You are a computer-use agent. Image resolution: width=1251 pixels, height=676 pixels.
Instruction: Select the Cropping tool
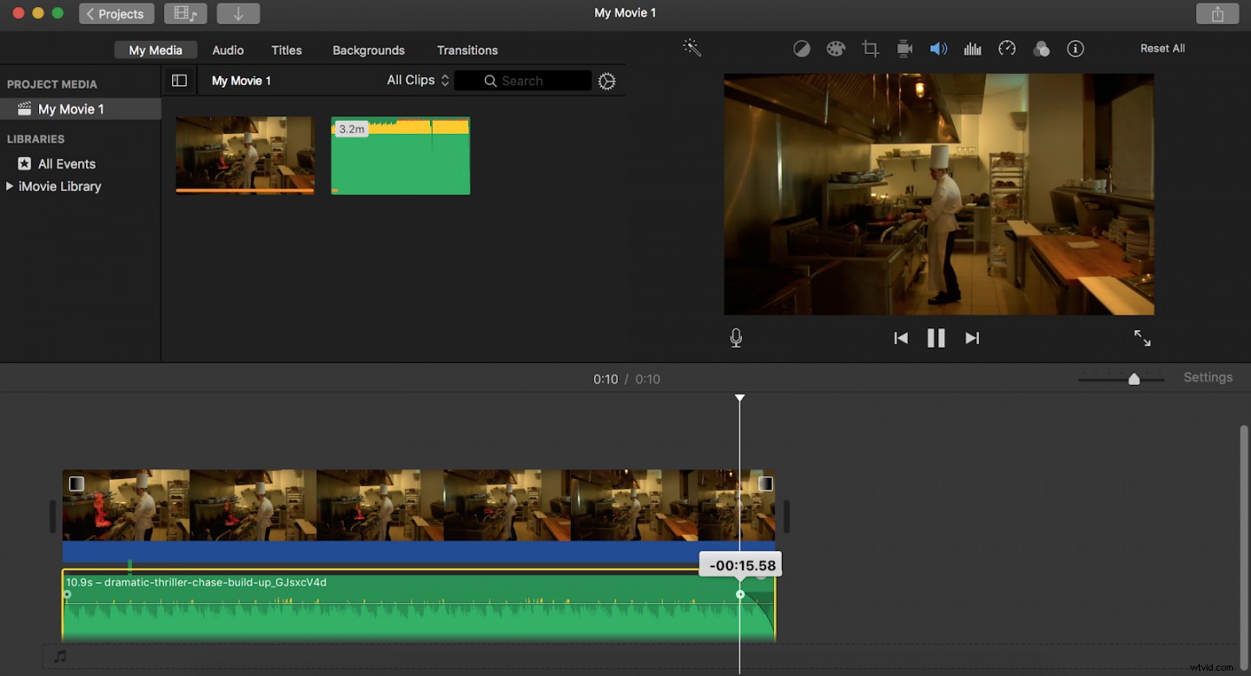point(870,48)
